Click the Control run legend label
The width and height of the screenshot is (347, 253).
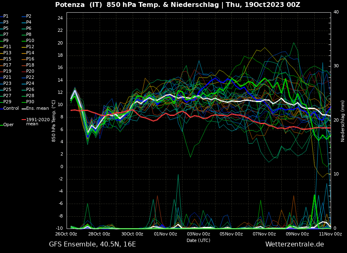(11, 109)
